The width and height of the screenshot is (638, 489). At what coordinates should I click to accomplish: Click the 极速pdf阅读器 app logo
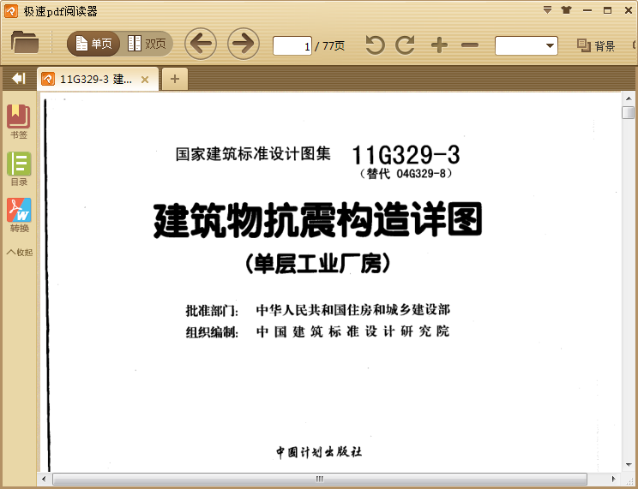point(11,11)
